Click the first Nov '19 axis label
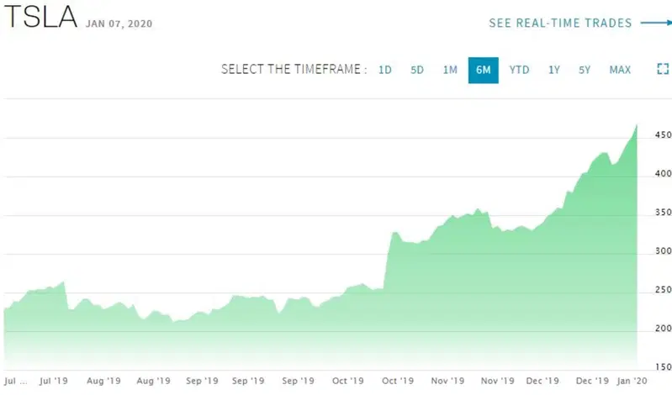This screenshot has width=672, height=395. pyautogui.click(x=447, y=381)
